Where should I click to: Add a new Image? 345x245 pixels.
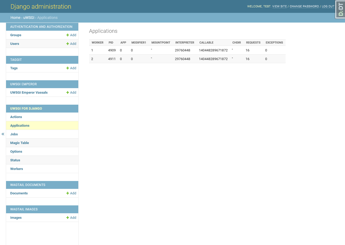point(71,218)
